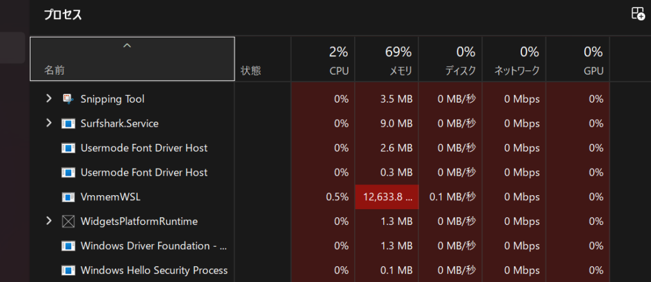Sort processes by CPU column header
The image size is (651, 282).
click(323, 59)
